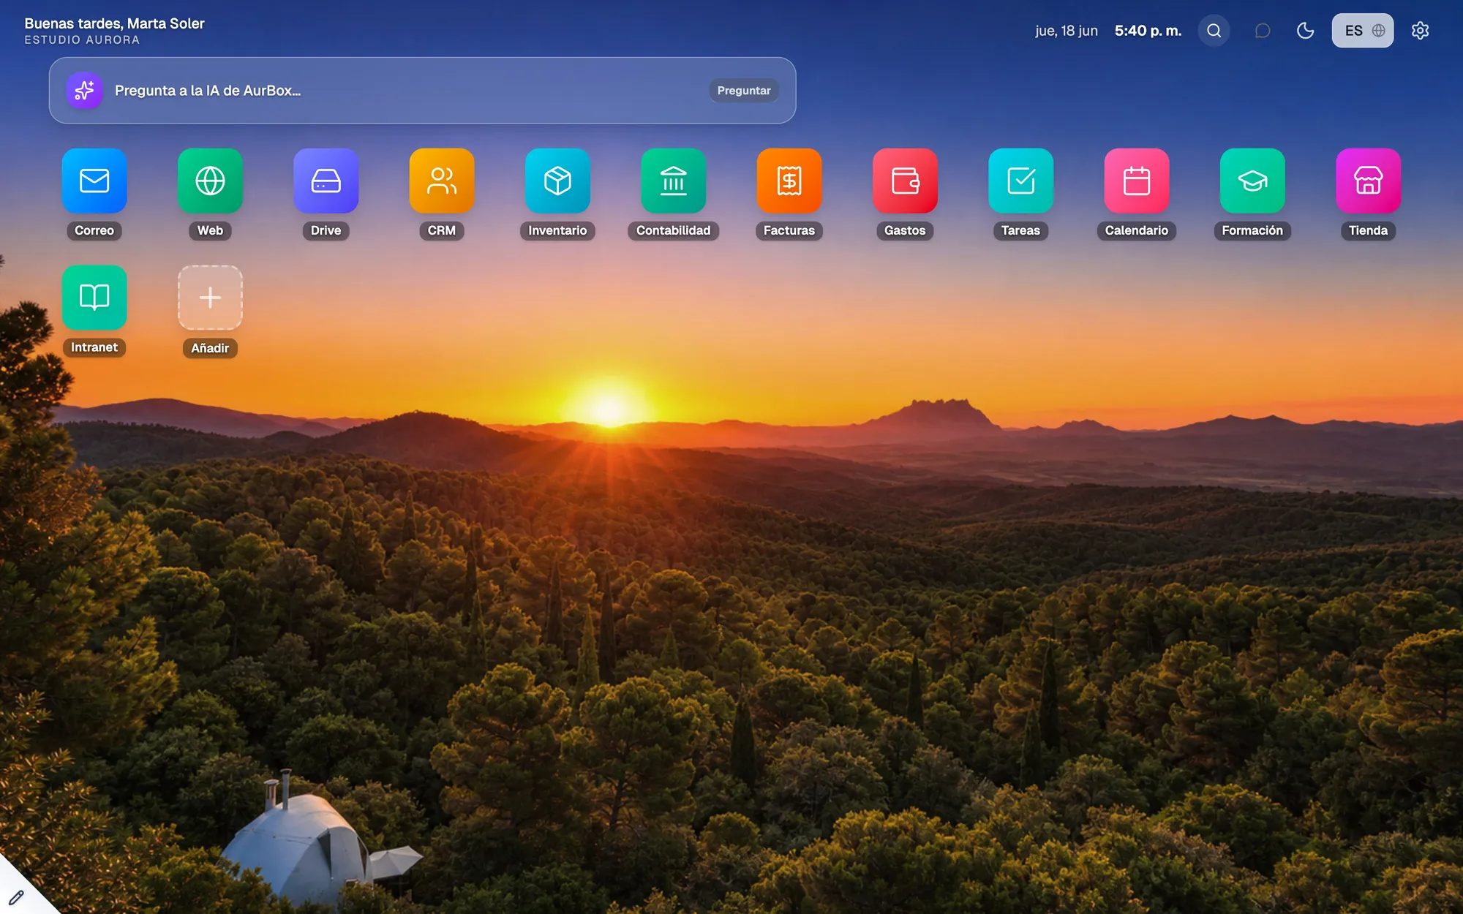Screen dimensions: 1463x914
Task: Click the 'Buenas tardes, Marta Soler' greeting
Action: (115, 23)
